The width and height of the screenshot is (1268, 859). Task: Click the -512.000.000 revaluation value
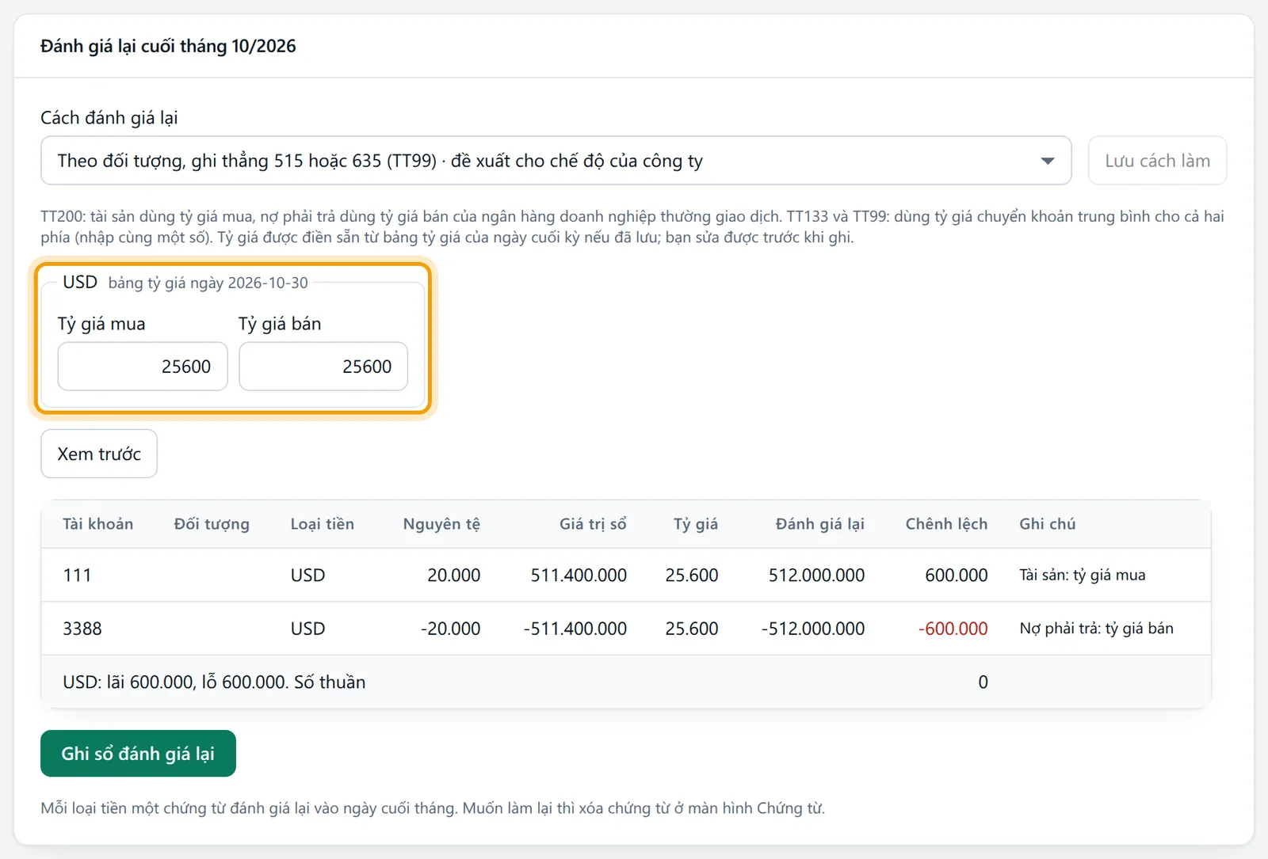[813, 629]
